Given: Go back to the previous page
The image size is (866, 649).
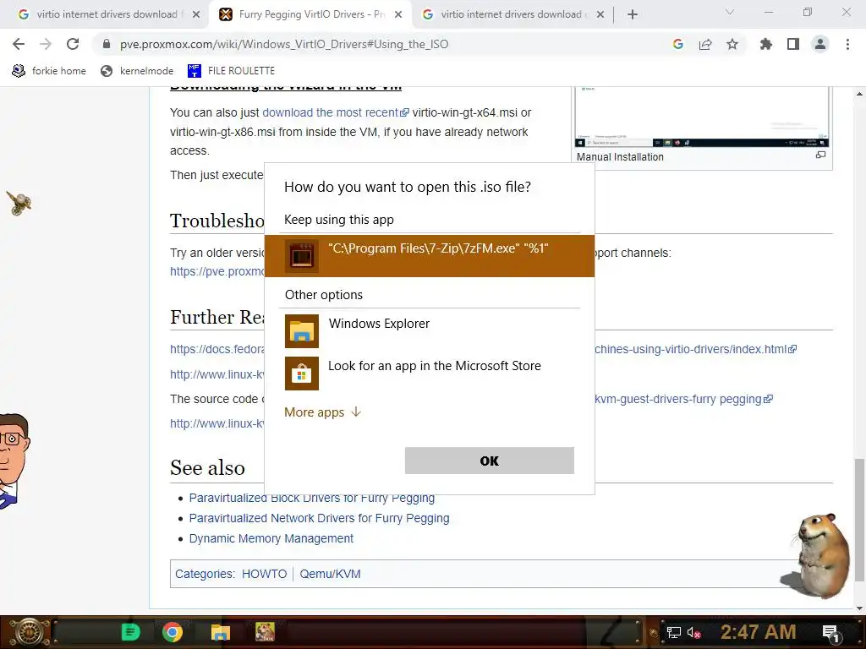Looking at the screenshot, I should coord(19,44).
